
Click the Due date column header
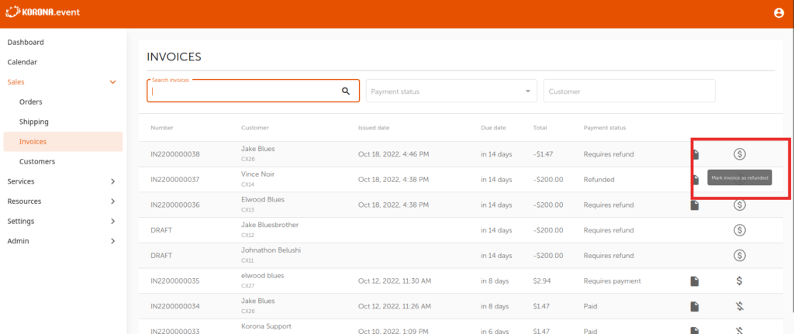tap(493, 128)
